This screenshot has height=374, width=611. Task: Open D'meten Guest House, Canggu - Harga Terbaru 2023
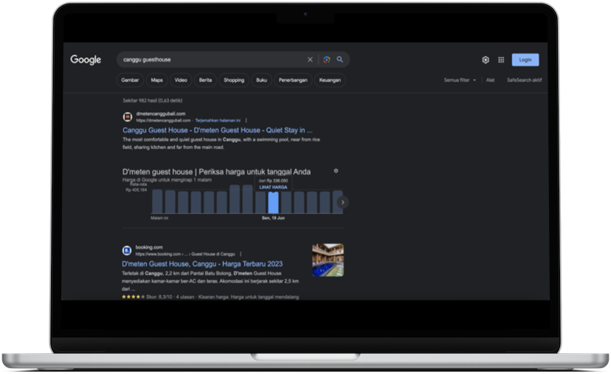click(x=202, y=264)
